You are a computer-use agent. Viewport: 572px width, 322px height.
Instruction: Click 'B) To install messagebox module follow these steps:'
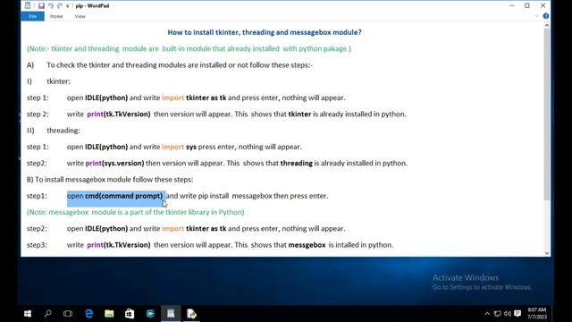[110, 179]
